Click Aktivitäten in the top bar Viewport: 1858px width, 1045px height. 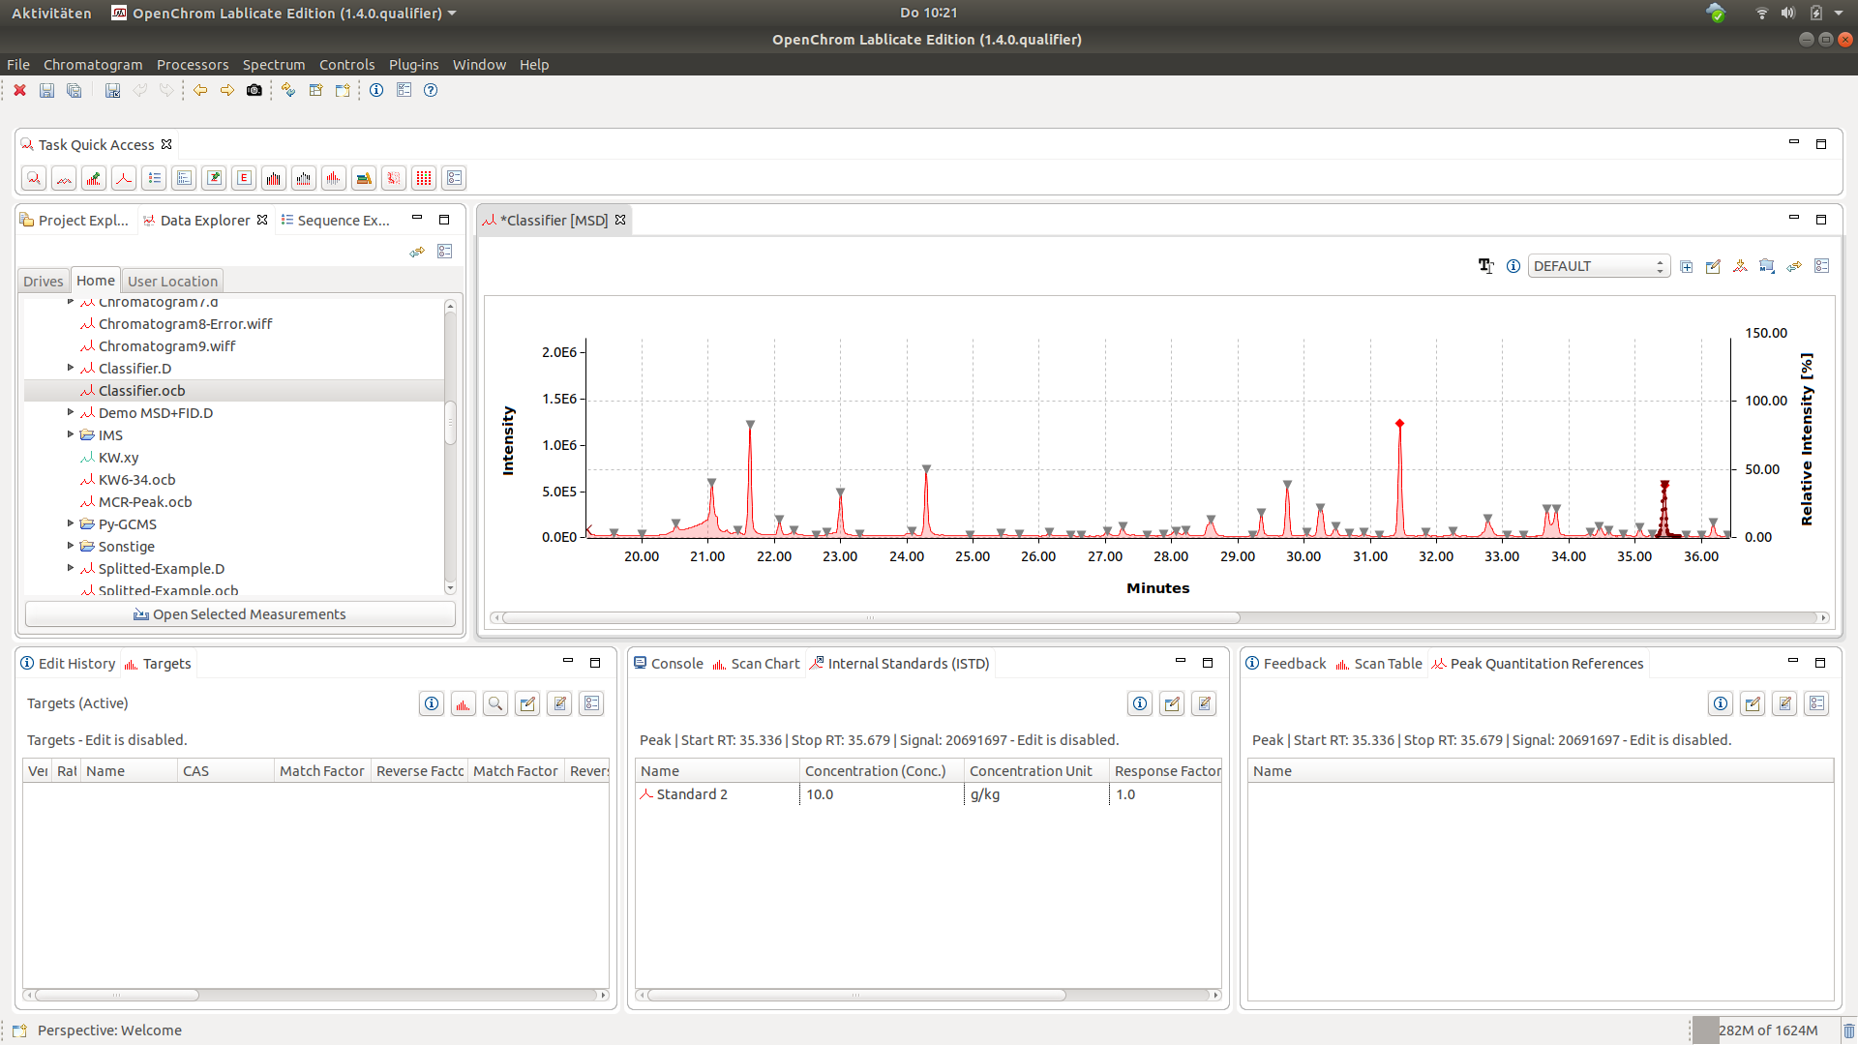51,14
